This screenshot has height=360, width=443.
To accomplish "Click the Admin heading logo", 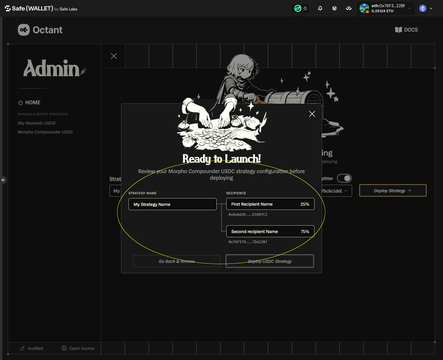I will [x=54, y=68].
